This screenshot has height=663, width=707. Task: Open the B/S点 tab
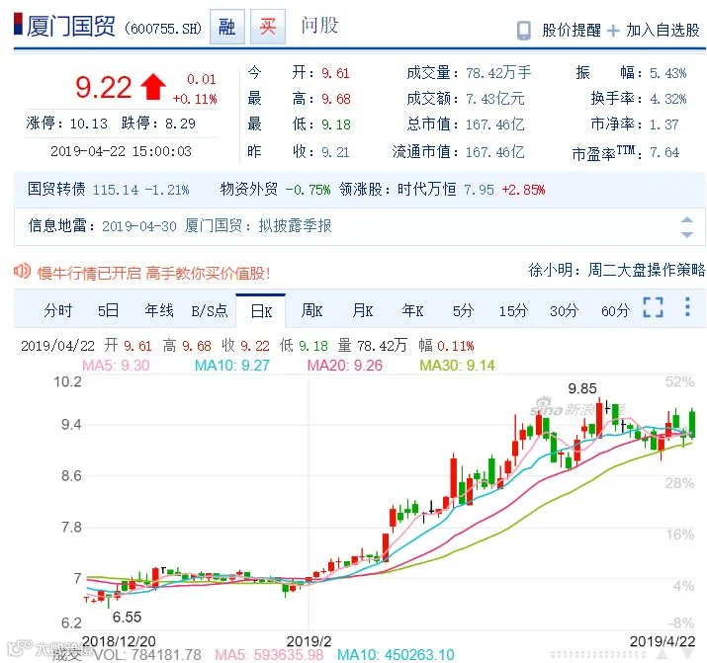[210, 310]
